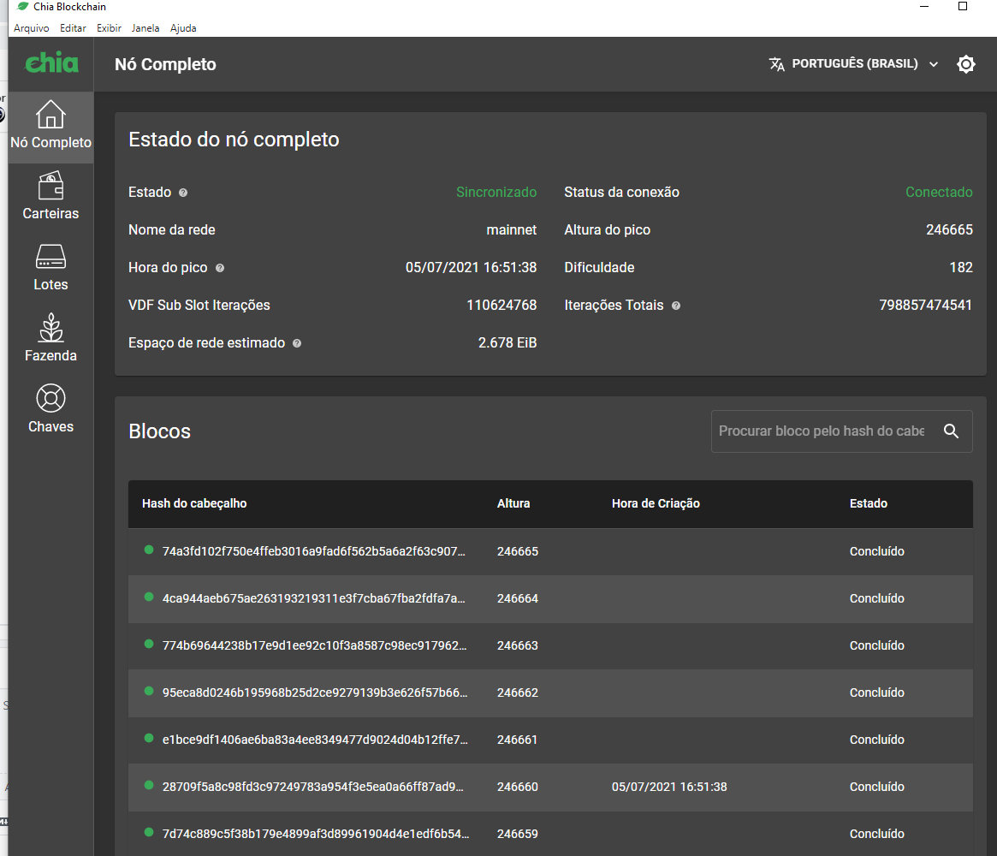Open the Fazenda farm section
The image size is (997, 856).
(50, 338)
